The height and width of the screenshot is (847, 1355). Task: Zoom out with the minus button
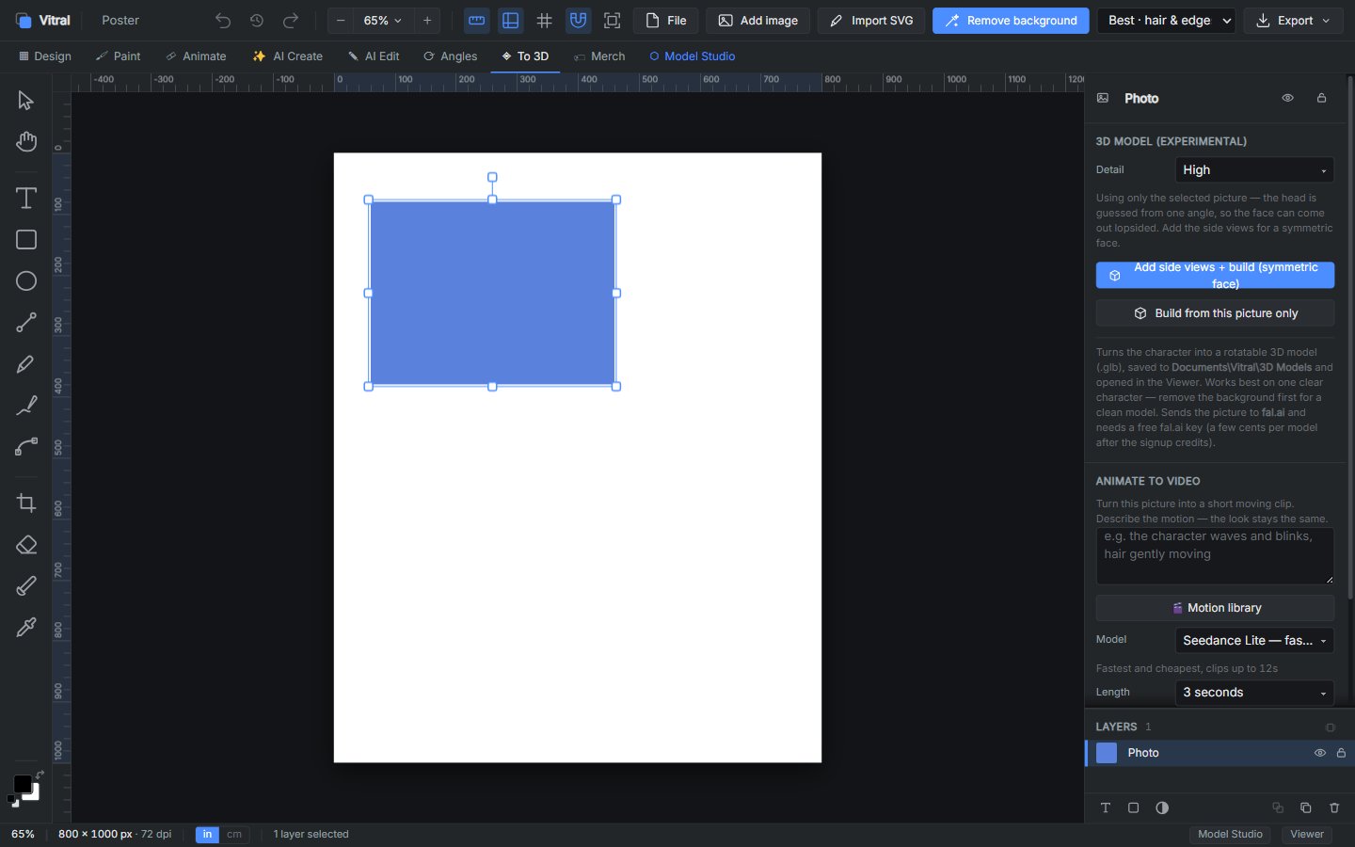point(341,21)
